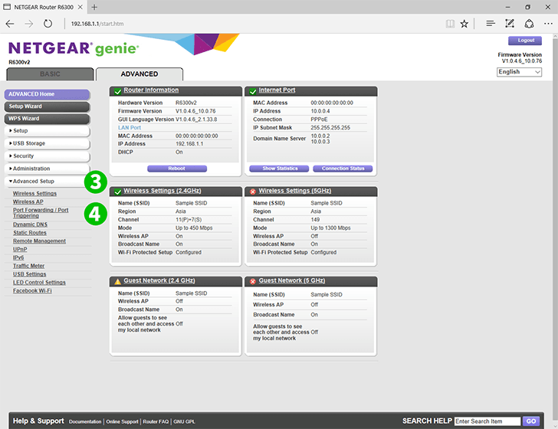Image resolution: width=558 pixels, height=429 pixels.
Task: Click the Reboot button
Action: pos(177,169)
